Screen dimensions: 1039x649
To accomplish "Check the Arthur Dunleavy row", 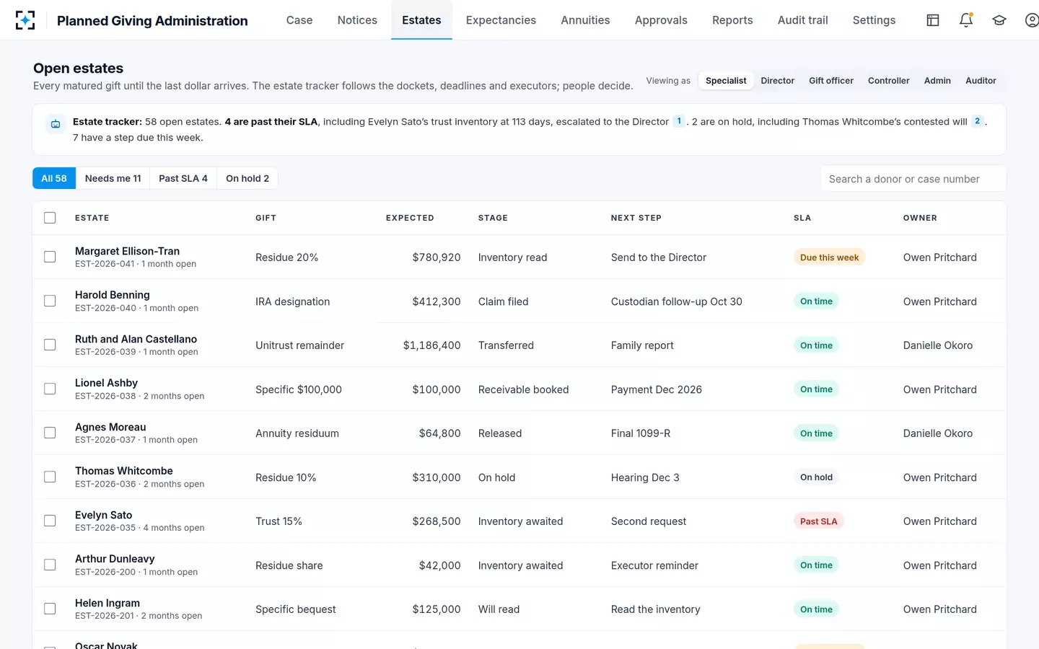I will tap(50, 565).
